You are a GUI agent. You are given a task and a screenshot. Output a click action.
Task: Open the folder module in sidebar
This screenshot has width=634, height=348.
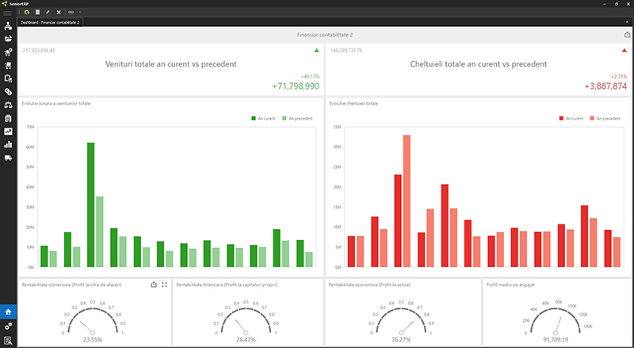tap(8, 39)
